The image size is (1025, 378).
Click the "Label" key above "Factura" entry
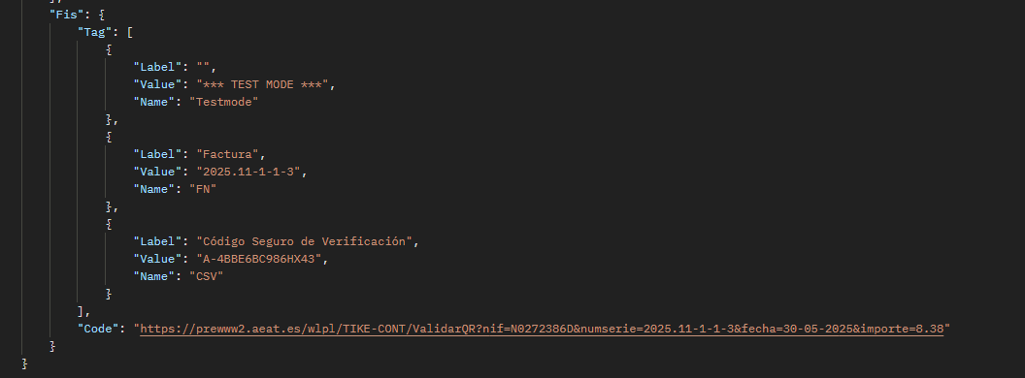coord(157,154)
